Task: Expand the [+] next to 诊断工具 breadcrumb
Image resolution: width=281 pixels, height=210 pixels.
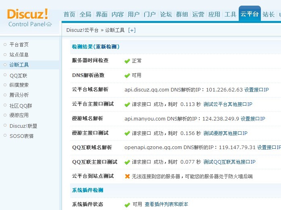Action: pyautogui.click(x=132, y=30)
